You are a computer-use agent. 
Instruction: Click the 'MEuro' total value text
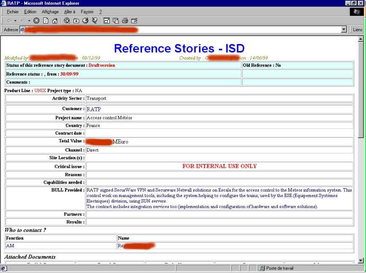click(120, 141)
